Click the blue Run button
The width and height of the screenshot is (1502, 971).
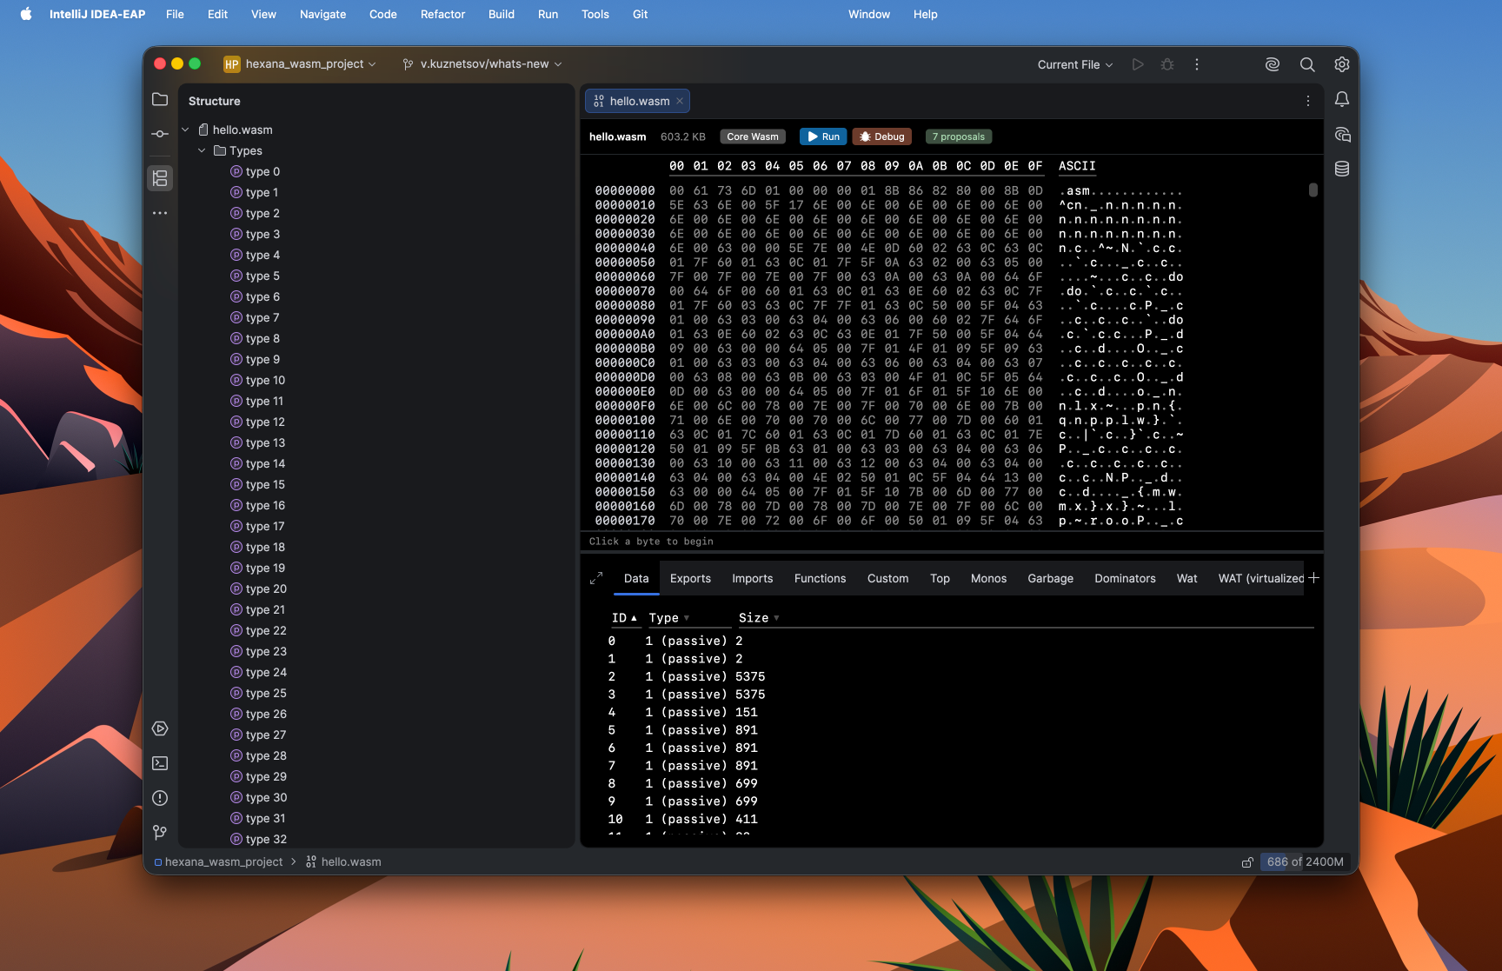click(x=822, y=136)
